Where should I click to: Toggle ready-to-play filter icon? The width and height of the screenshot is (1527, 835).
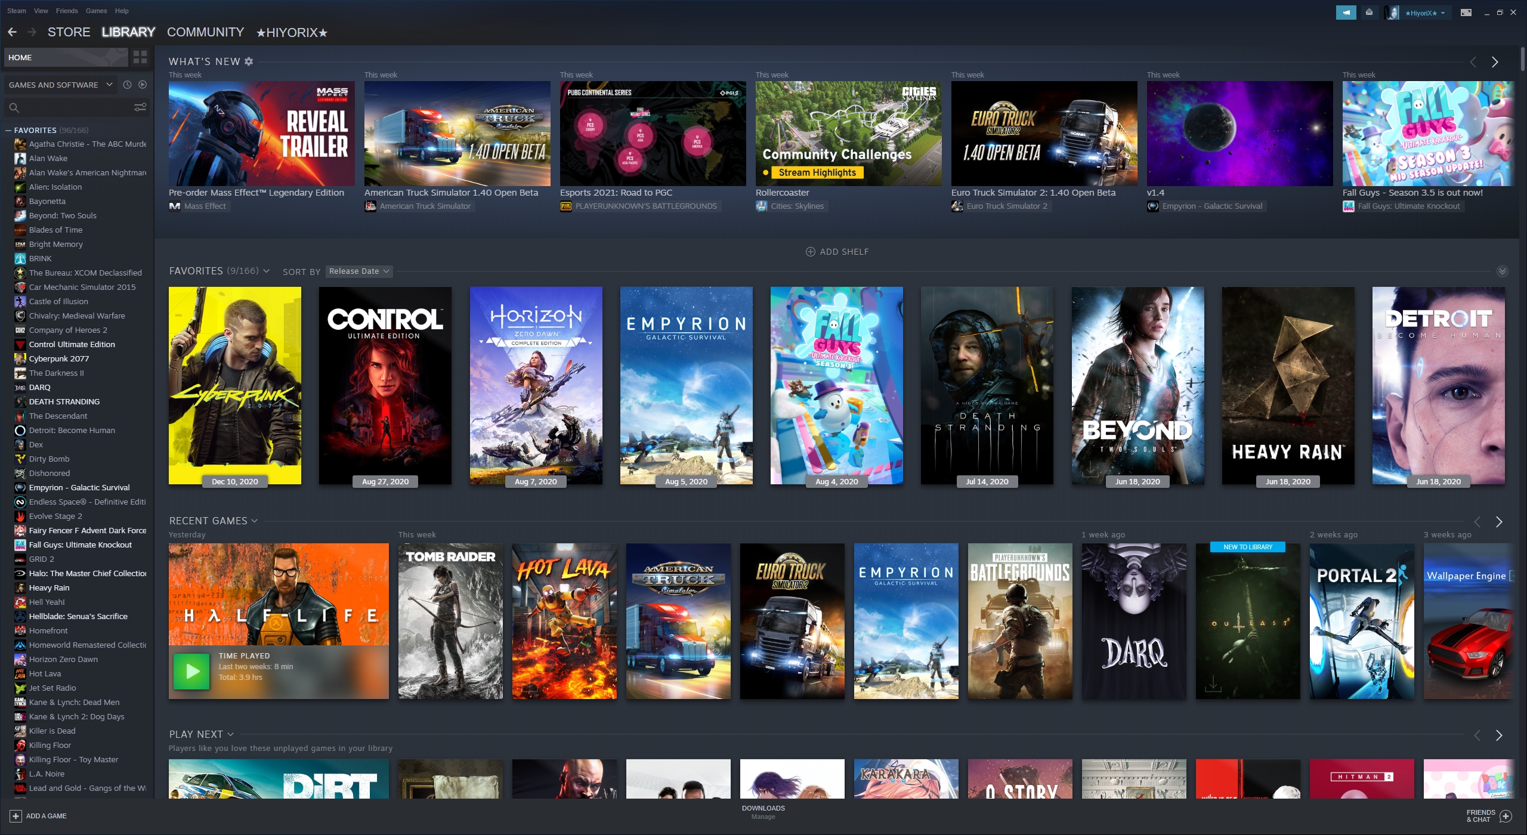(x=143, y=85)
